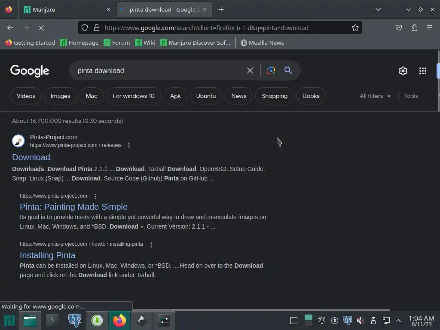Open Pinta: Painting Made Simple link
The height and width of the screenshot is (330, 440).
coord(73,207)
